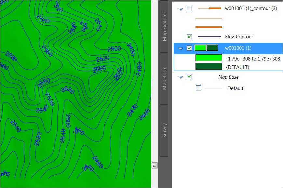283x188 pixels.
Task: Collapse the w001001 (1)_contour tree node
Action: [x=181, y=8]
